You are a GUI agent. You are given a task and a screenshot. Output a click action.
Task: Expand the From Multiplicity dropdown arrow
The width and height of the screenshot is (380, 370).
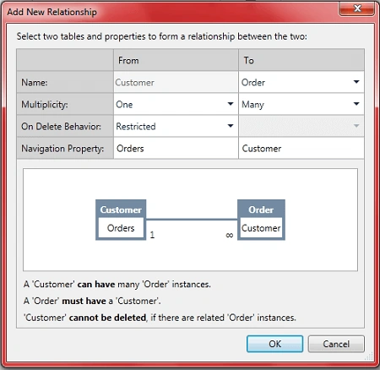coord(231,104)
